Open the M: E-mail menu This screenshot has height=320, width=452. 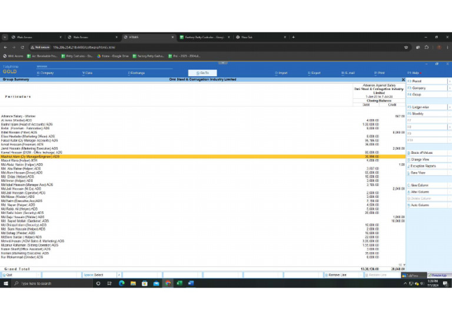[348, 73]
